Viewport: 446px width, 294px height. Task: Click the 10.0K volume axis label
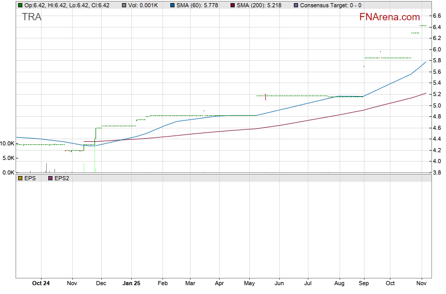(7, 143)
